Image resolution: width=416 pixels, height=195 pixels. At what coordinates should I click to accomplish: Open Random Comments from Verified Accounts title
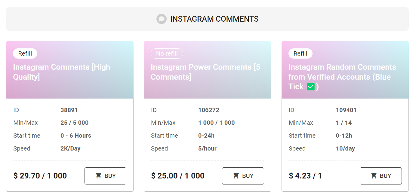point(342,77)
